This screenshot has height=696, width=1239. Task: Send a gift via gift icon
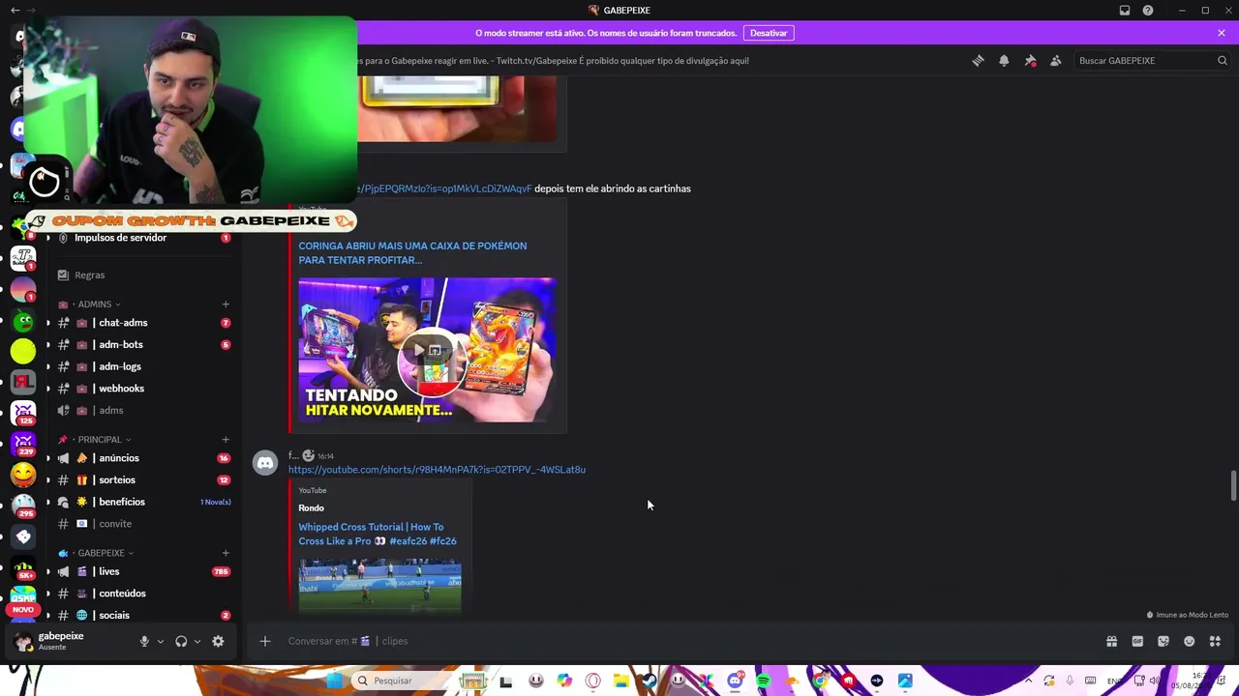pyautogui.click(x=1111, y=641)
